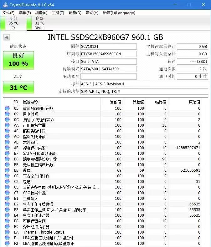Screen dimensions: 211x247
Task: Click status orb for attribute C7
Action: point(7,193)
